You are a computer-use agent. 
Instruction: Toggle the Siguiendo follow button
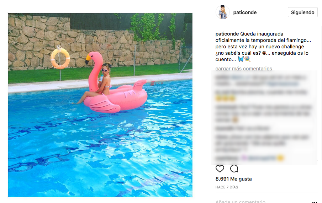tap(302, 12)
